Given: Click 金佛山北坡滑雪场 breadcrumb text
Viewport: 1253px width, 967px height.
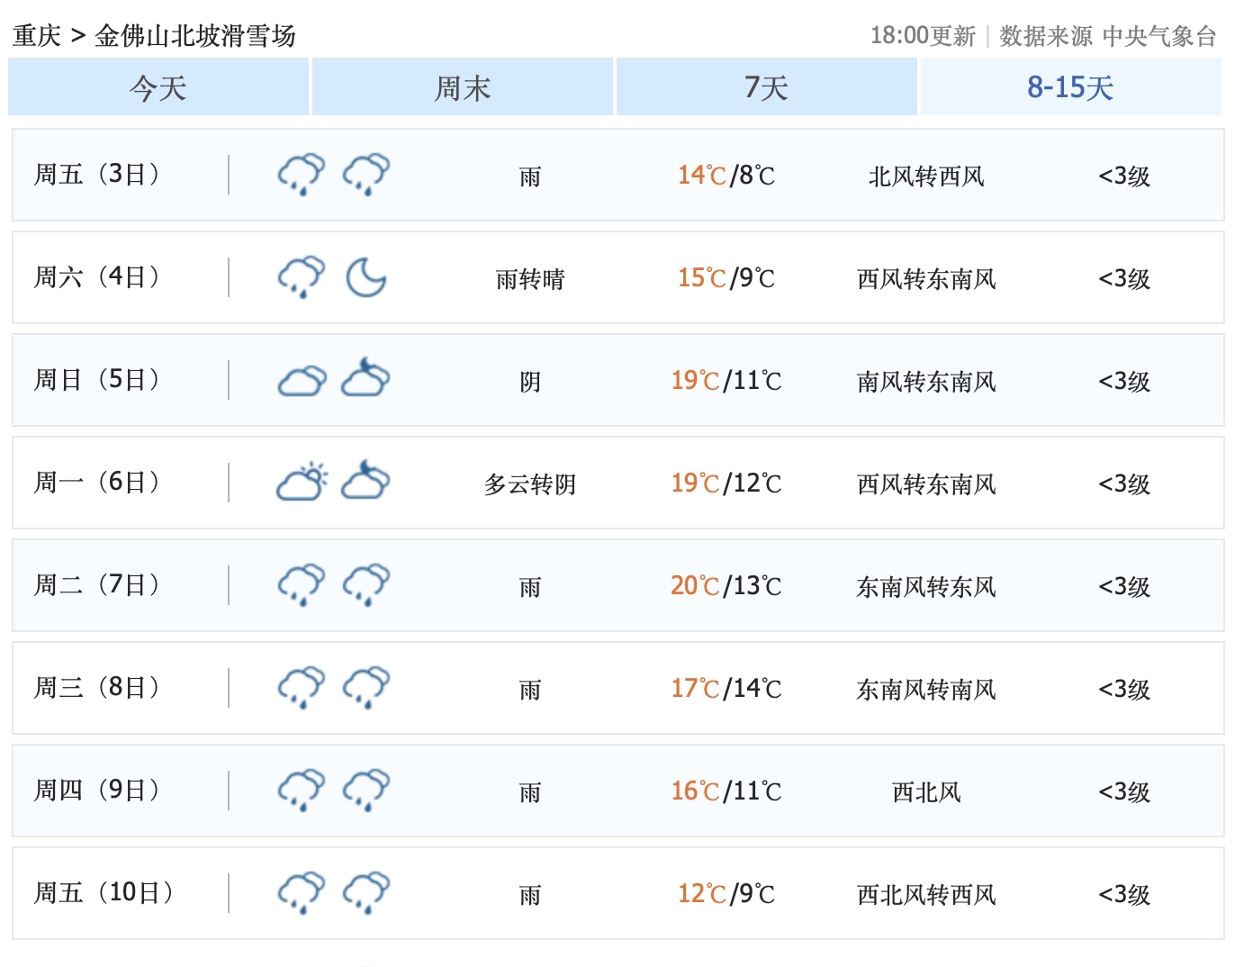Looking at the screenshot, I should (195, 36).
